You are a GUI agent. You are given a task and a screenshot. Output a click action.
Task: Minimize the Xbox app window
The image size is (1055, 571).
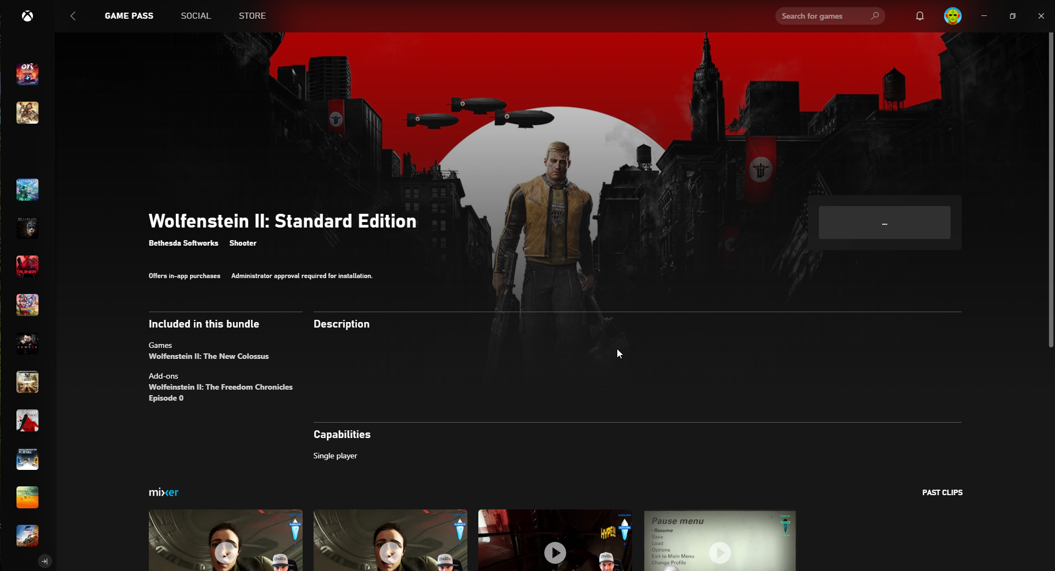point(984,16)
